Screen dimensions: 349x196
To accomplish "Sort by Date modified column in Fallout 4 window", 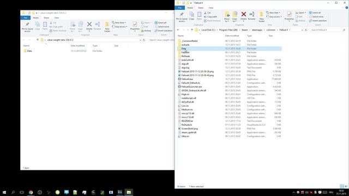I will [232, 36].
